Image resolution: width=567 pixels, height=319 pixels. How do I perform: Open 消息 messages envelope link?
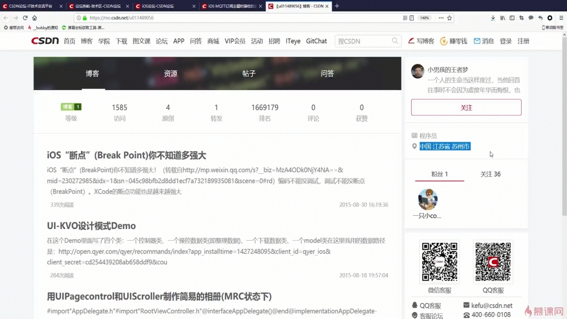coord(484,41)
